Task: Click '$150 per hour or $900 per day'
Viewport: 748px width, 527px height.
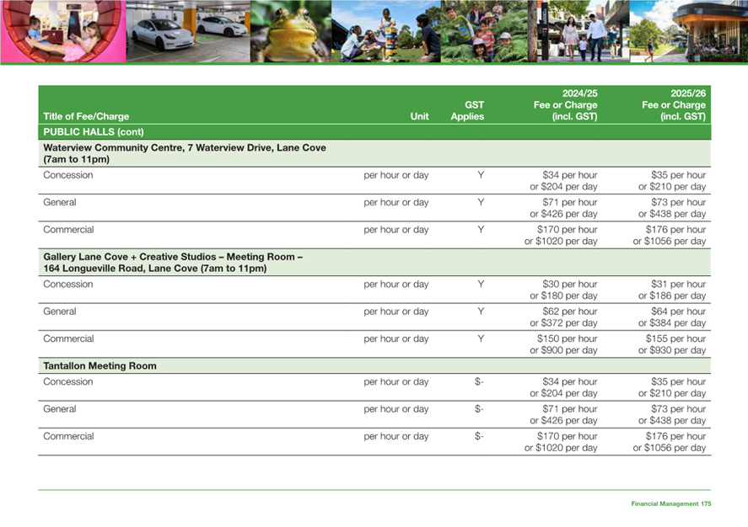Action: [563, 343]
